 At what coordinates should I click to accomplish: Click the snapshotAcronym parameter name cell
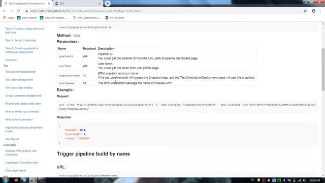click(69, 76)
